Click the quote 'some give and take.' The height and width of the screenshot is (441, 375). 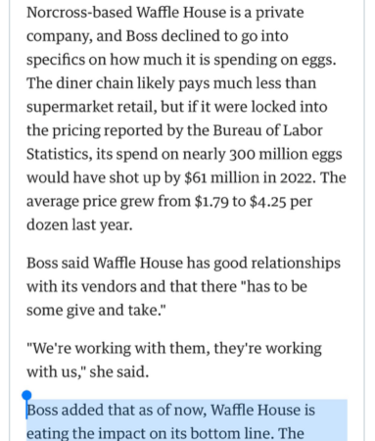click(96, 311)
